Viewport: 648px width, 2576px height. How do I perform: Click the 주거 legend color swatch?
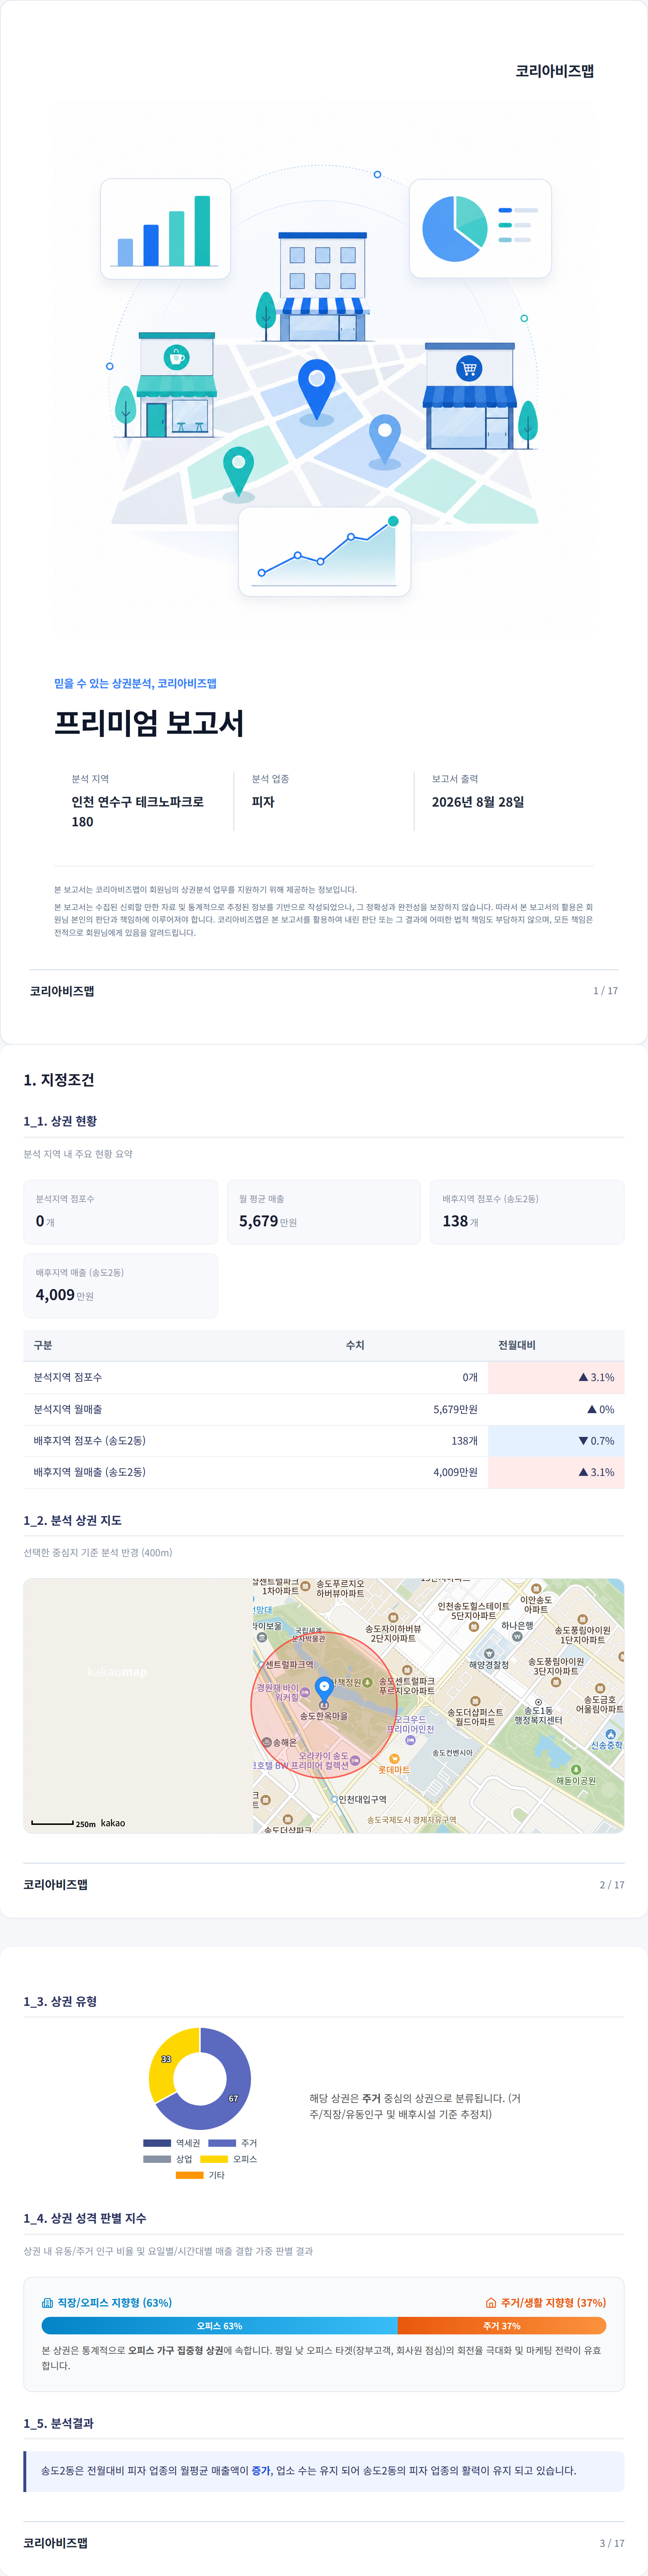(222, 2143)
